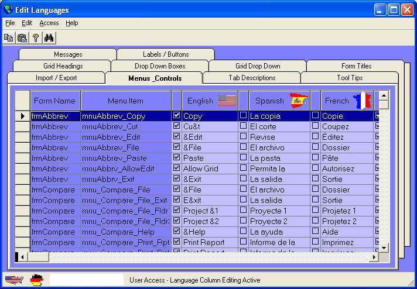The height and width of the screenshot is (289, 417).
Task: Click the US flag in the English header
Action: (227, 101)
